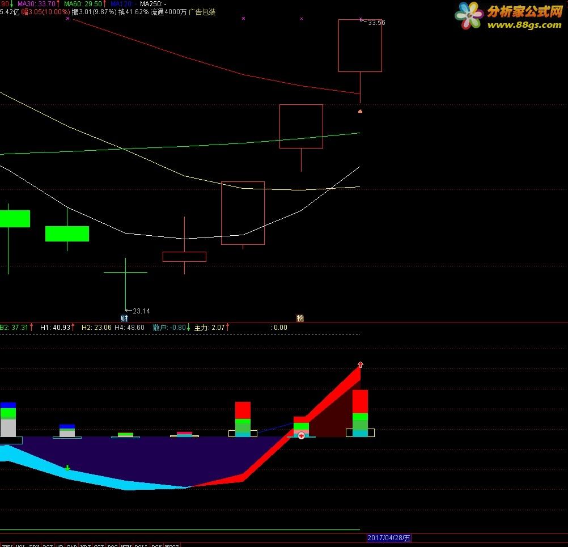The height and width of the screenshot is (547, 568).
Task: Click the 23.14 low price label
Action: pos(141,311)
